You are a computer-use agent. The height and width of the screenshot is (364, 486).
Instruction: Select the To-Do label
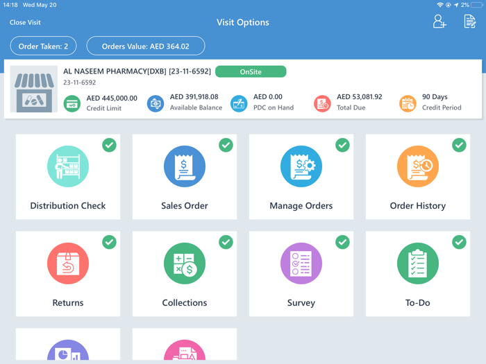tap(418, 303)
